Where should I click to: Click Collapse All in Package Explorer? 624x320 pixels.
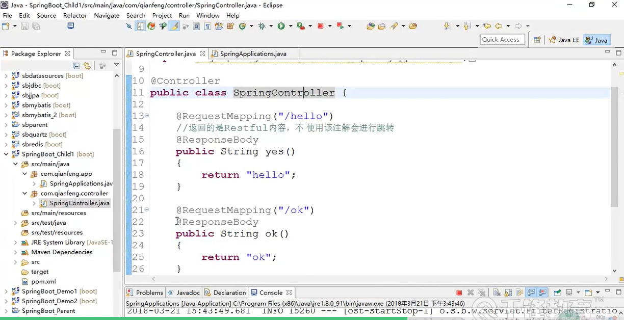pyautogui.click(x=76, y=66)
